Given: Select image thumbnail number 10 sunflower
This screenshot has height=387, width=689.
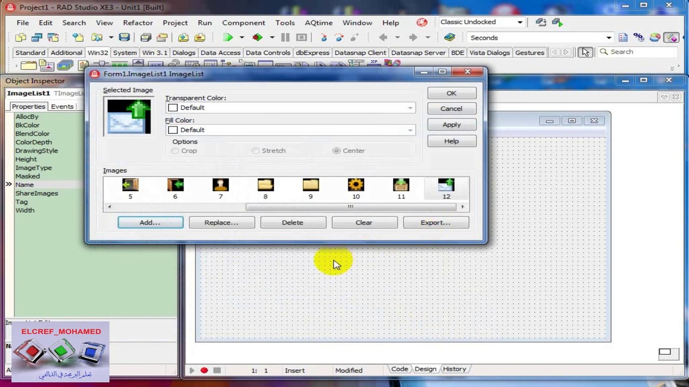Looking at the screenshot, I should point(356,189).
